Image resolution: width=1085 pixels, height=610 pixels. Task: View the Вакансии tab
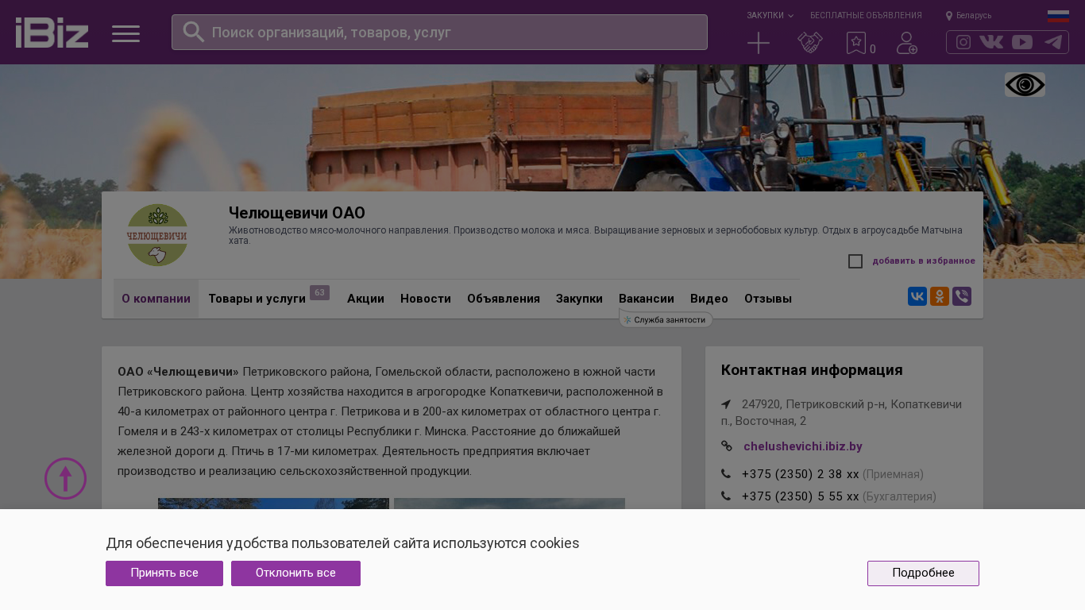(x=647, y=299)
